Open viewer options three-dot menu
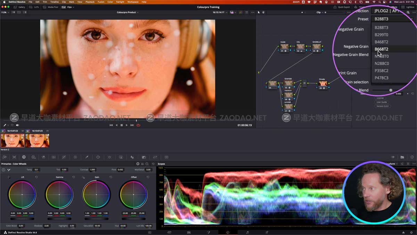Image resolution: width=417 pixels, height=235 pixels. coord(253,12)
